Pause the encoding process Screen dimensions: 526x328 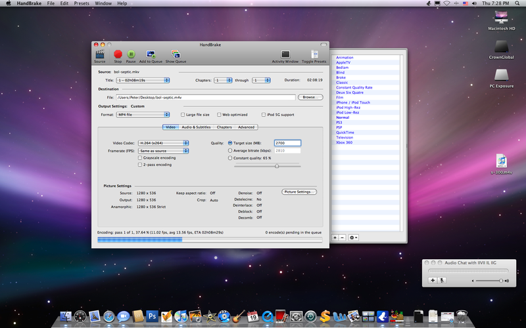point(131,54)
